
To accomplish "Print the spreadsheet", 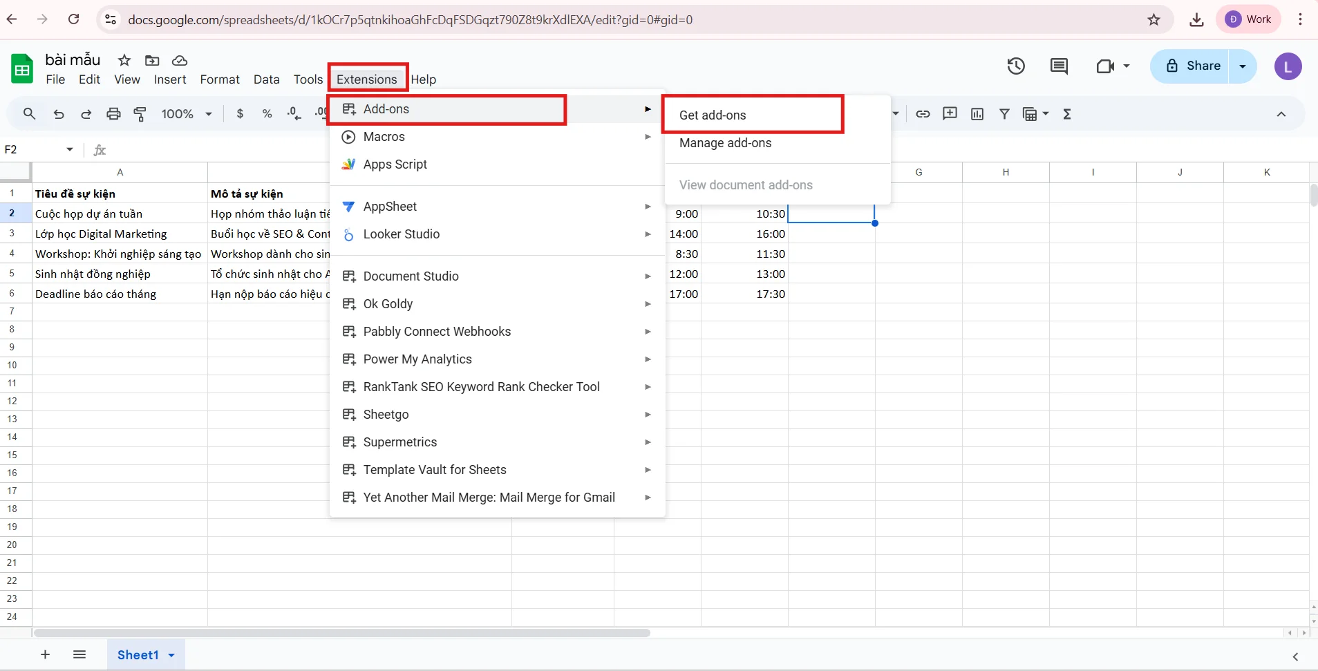I will (113, 114).
